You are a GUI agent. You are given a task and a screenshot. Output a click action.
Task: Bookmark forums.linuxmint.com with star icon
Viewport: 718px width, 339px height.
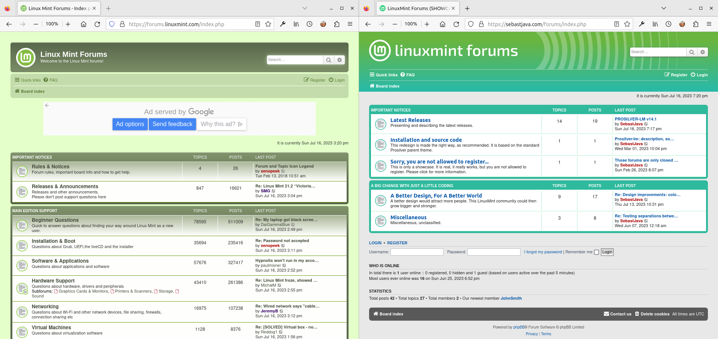[268, 24]
